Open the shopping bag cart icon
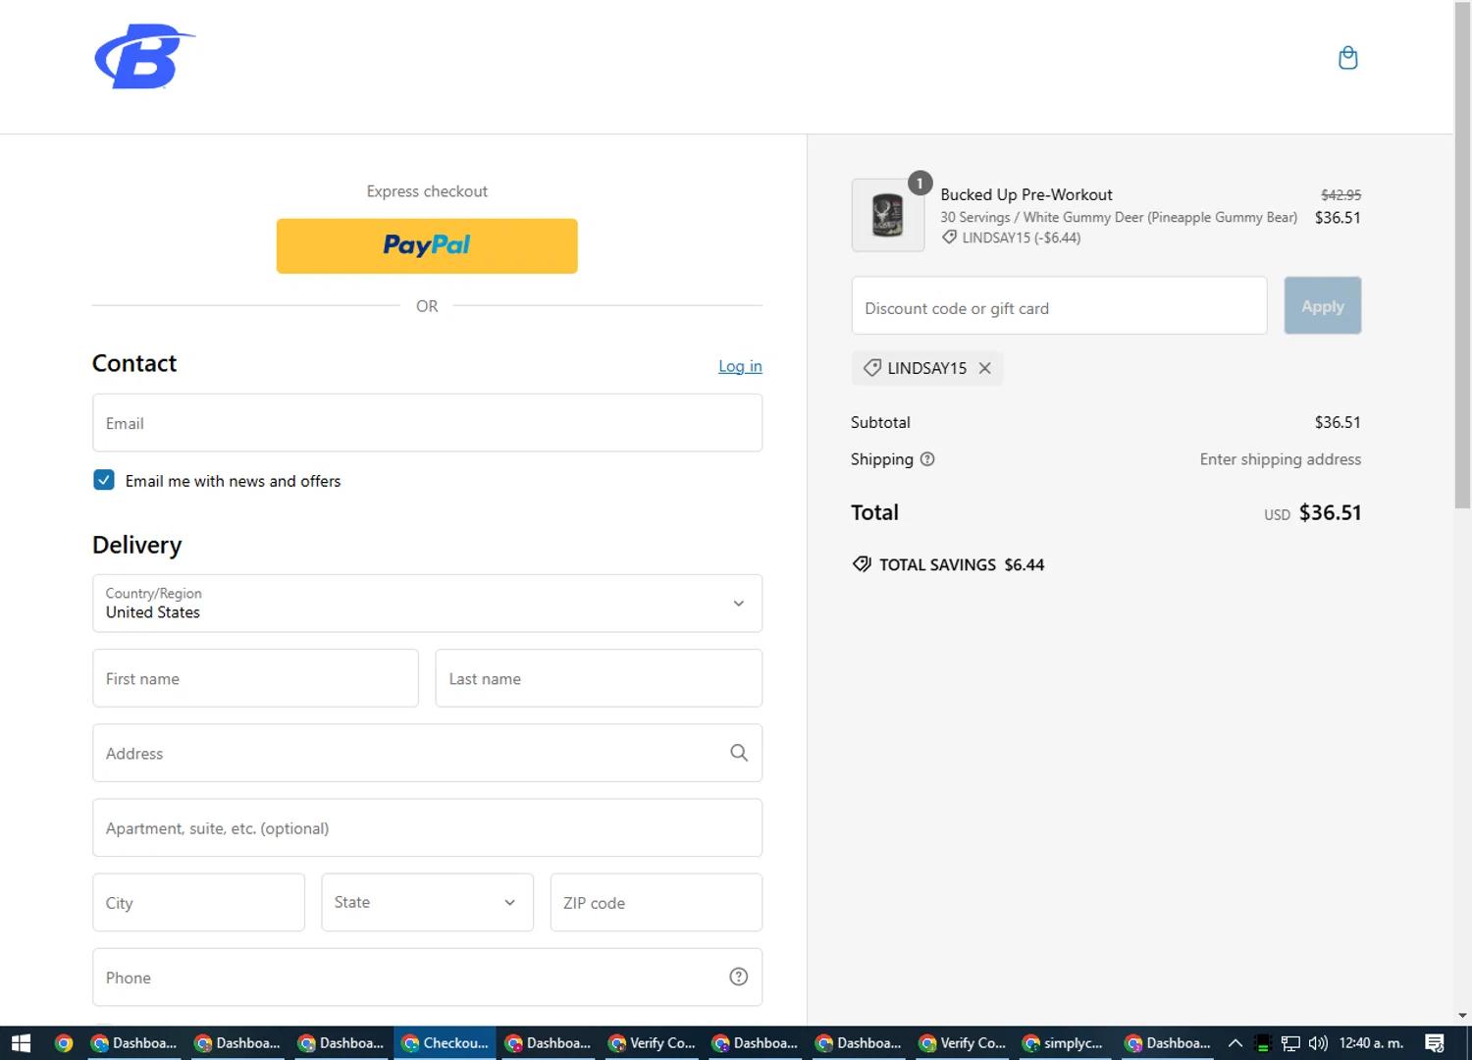Viewport: 1472px width, 1060px height. click(x=1348, y=58)
